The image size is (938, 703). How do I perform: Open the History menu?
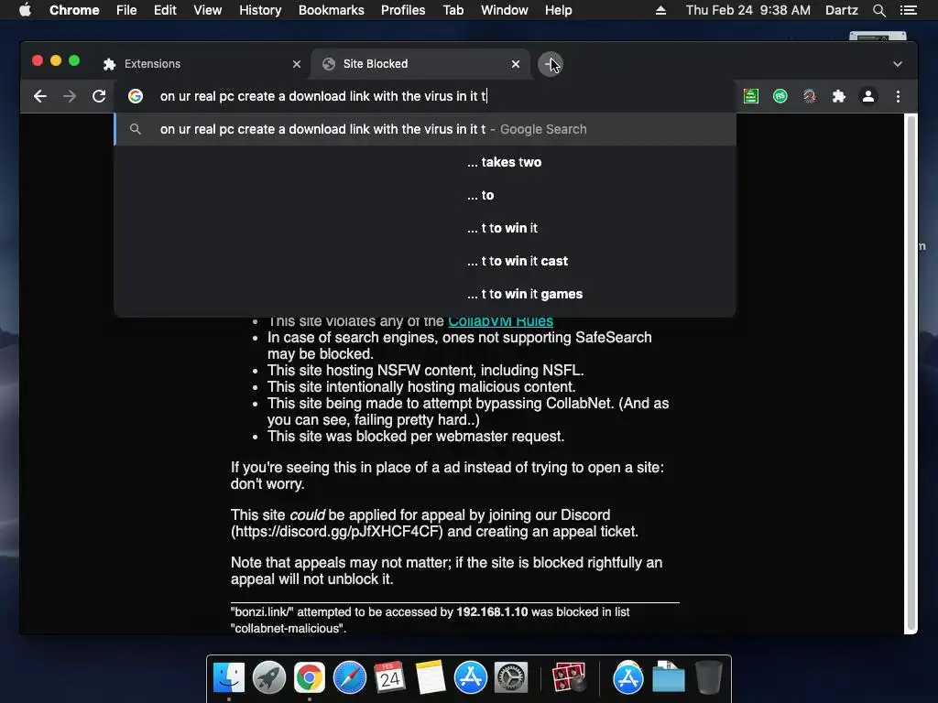point(260,10)
